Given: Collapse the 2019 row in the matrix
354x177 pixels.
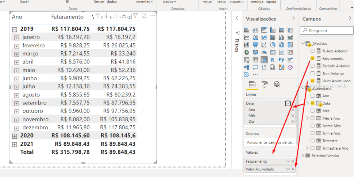Looking at the screenshot, I should pos(15,29).
